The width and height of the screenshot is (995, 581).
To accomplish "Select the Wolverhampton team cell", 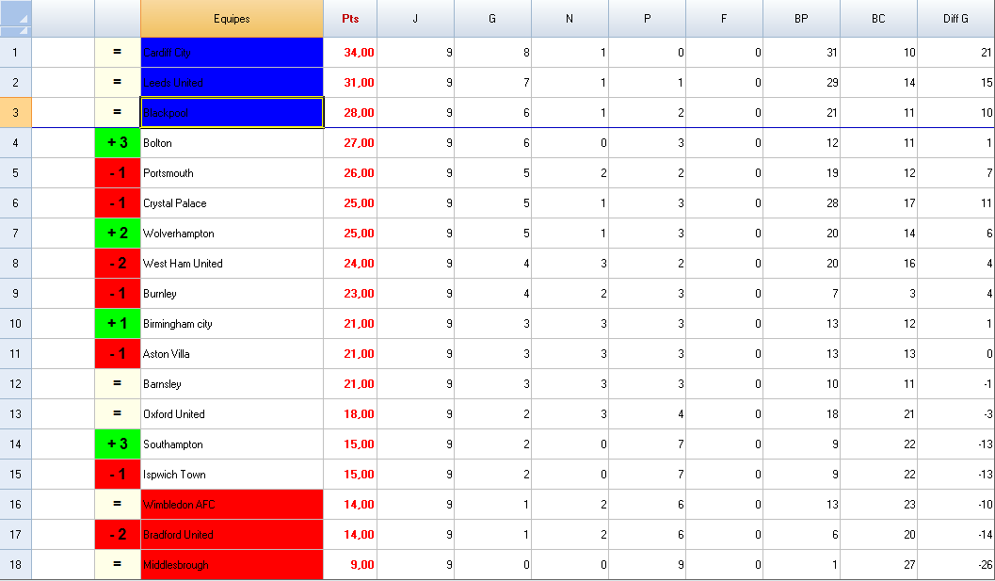I will tap(232, 233).
